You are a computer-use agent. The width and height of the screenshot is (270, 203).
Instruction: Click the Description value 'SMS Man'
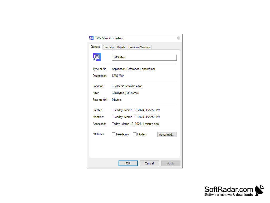tap(118, 76)
